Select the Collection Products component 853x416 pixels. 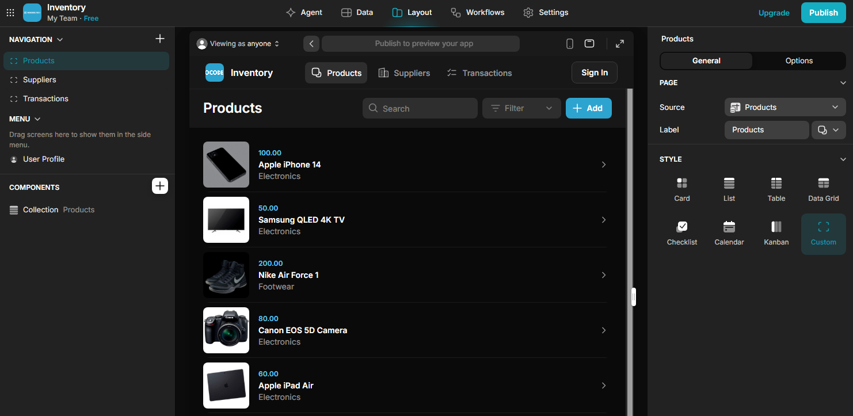point(86,210)
